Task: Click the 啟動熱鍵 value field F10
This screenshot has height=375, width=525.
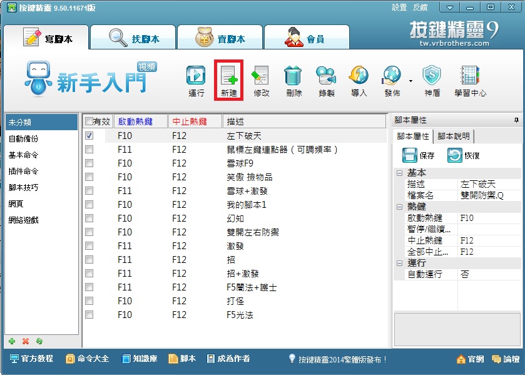Action: tap(489, 218)
